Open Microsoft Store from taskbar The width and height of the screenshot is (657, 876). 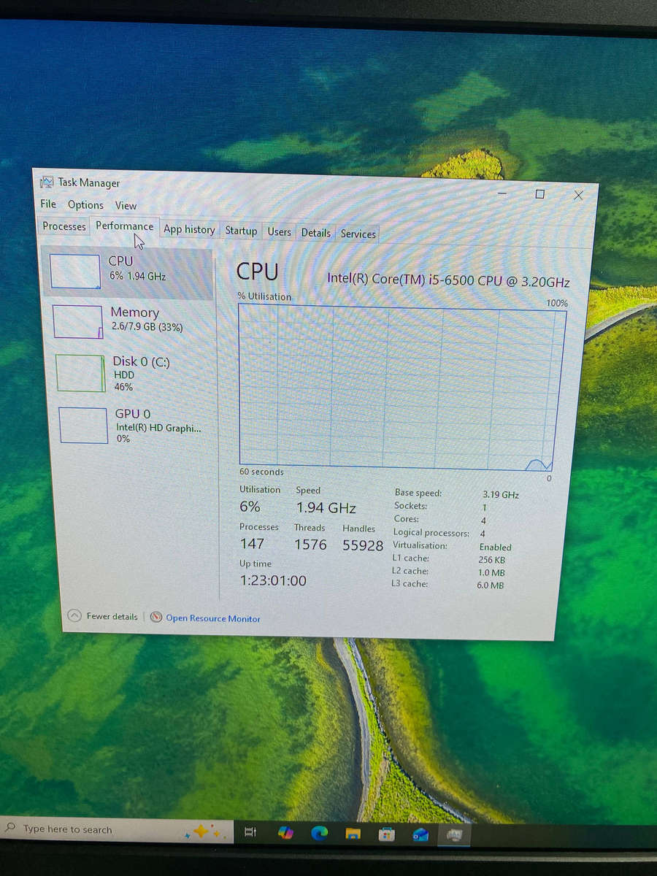pos(387,834)
